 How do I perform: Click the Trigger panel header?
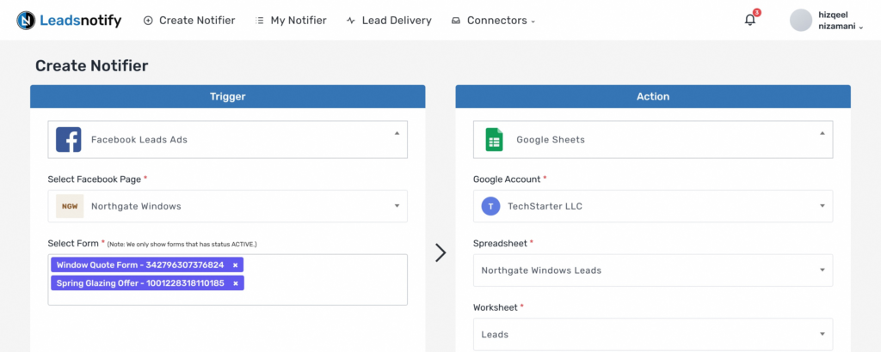coord(227,96)
